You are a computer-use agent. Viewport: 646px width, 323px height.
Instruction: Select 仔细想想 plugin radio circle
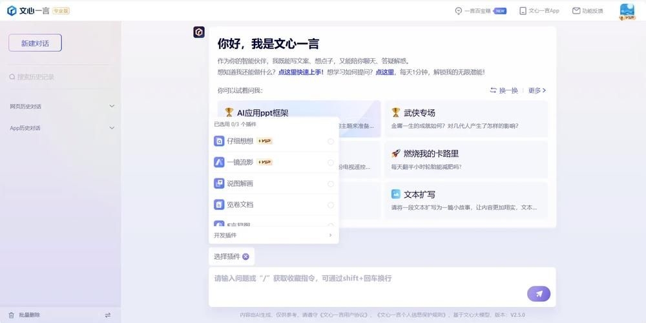pos(330,141)
